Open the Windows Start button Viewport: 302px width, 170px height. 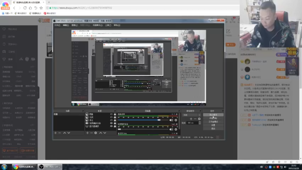4,167
